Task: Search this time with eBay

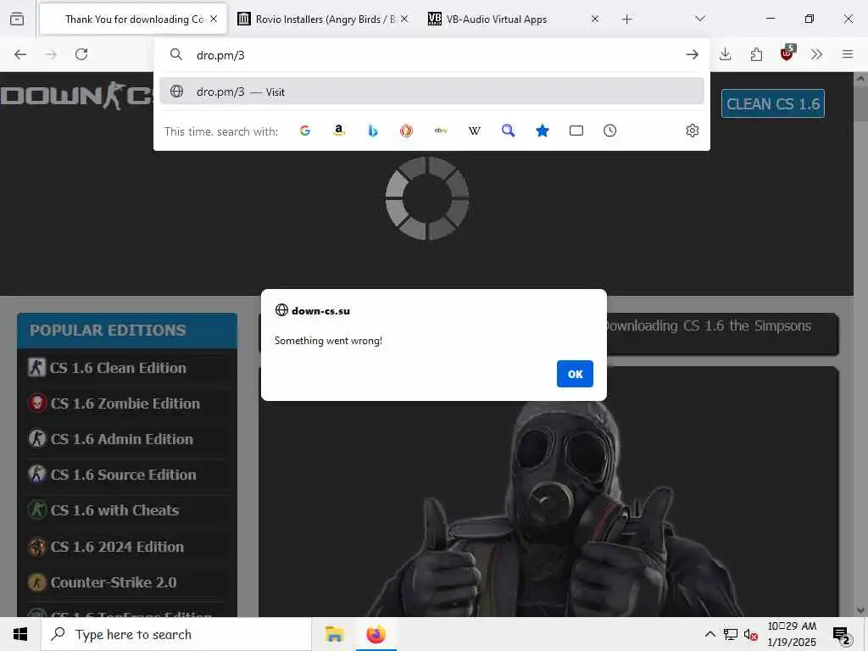Action: coord(441,131)
